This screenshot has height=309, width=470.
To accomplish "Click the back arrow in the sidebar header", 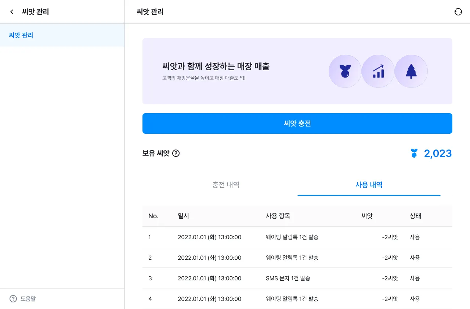I will (x=12, y=12).
